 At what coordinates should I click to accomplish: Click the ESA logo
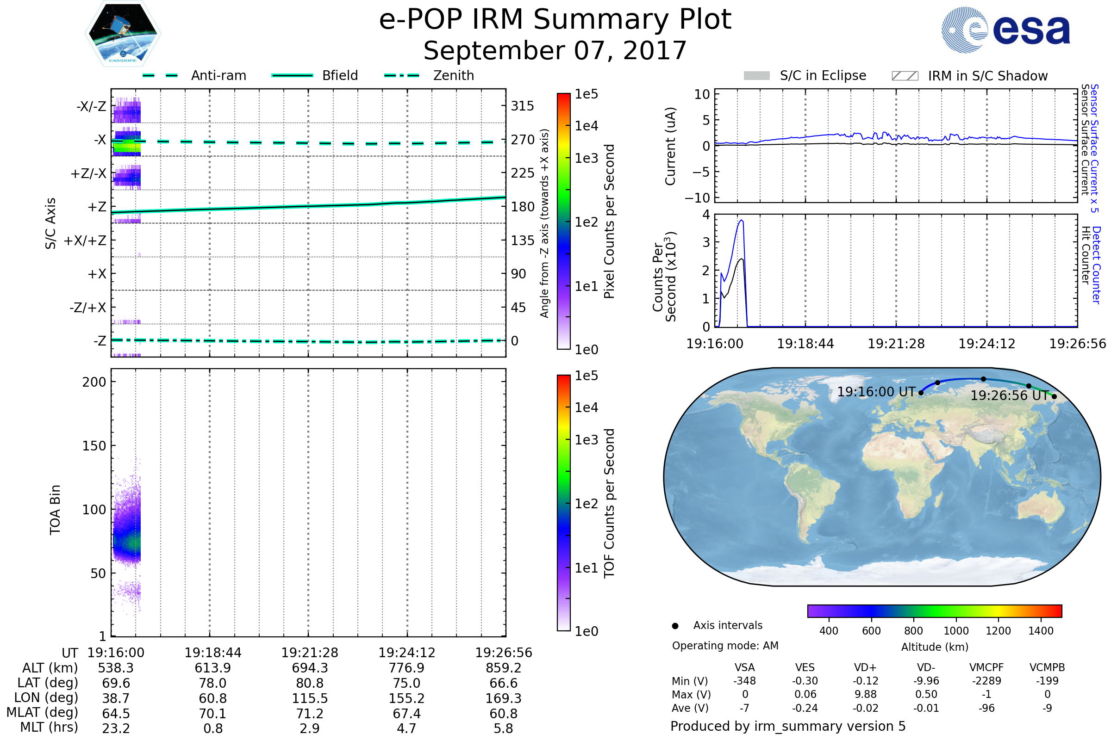point(1005,30)
